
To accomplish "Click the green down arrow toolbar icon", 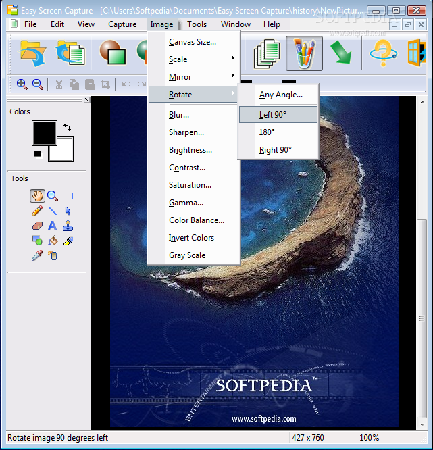I will click(x=341, y=52).
